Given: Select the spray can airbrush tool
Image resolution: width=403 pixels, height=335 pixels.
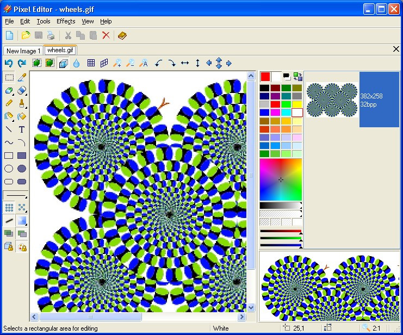Looking at the screenshot, I should (9, 116).
